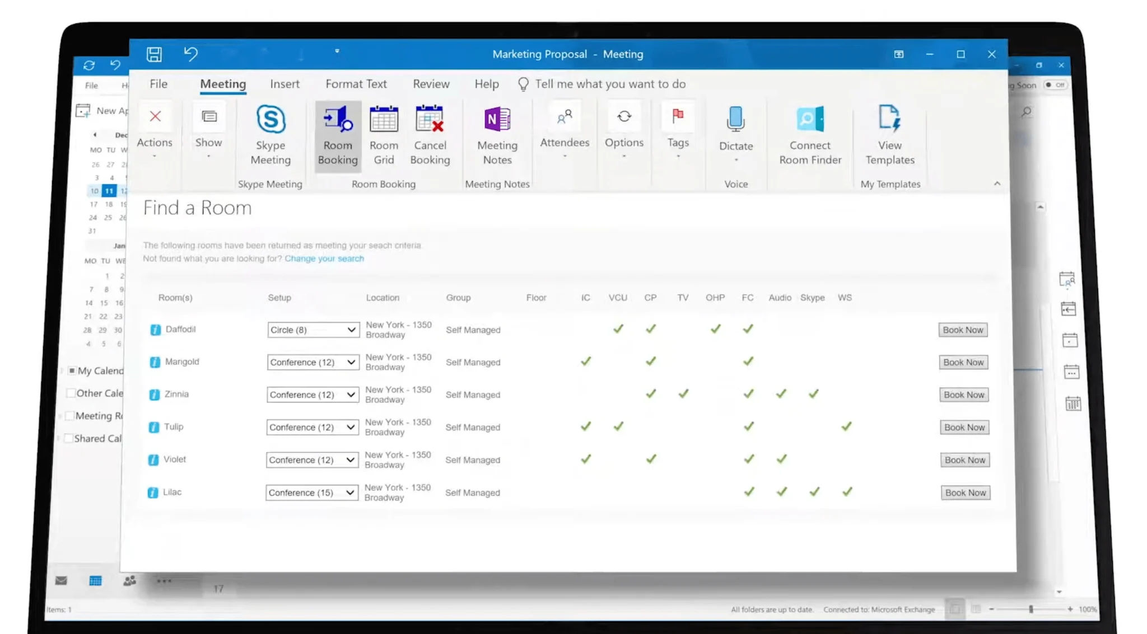Toggle the Meeting Rooms checkbox
Viewport: 1147px width, 634px height.
pyautogui.click(x=69, y=415)
